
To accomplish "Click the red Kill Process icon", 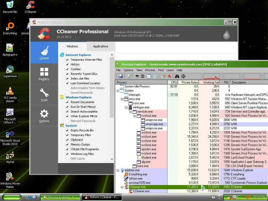I will point(169,76).
